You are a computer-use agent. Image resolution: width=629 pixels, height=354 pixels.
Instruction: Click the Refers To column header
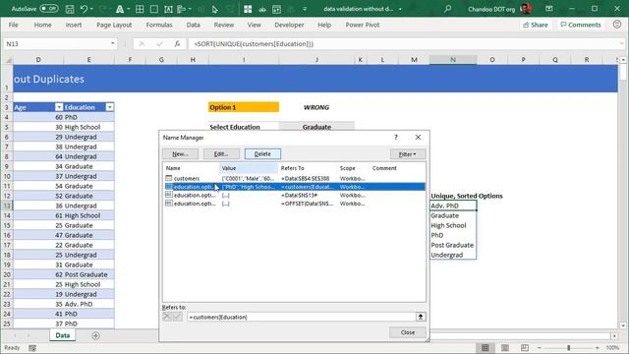pos(307,168)
